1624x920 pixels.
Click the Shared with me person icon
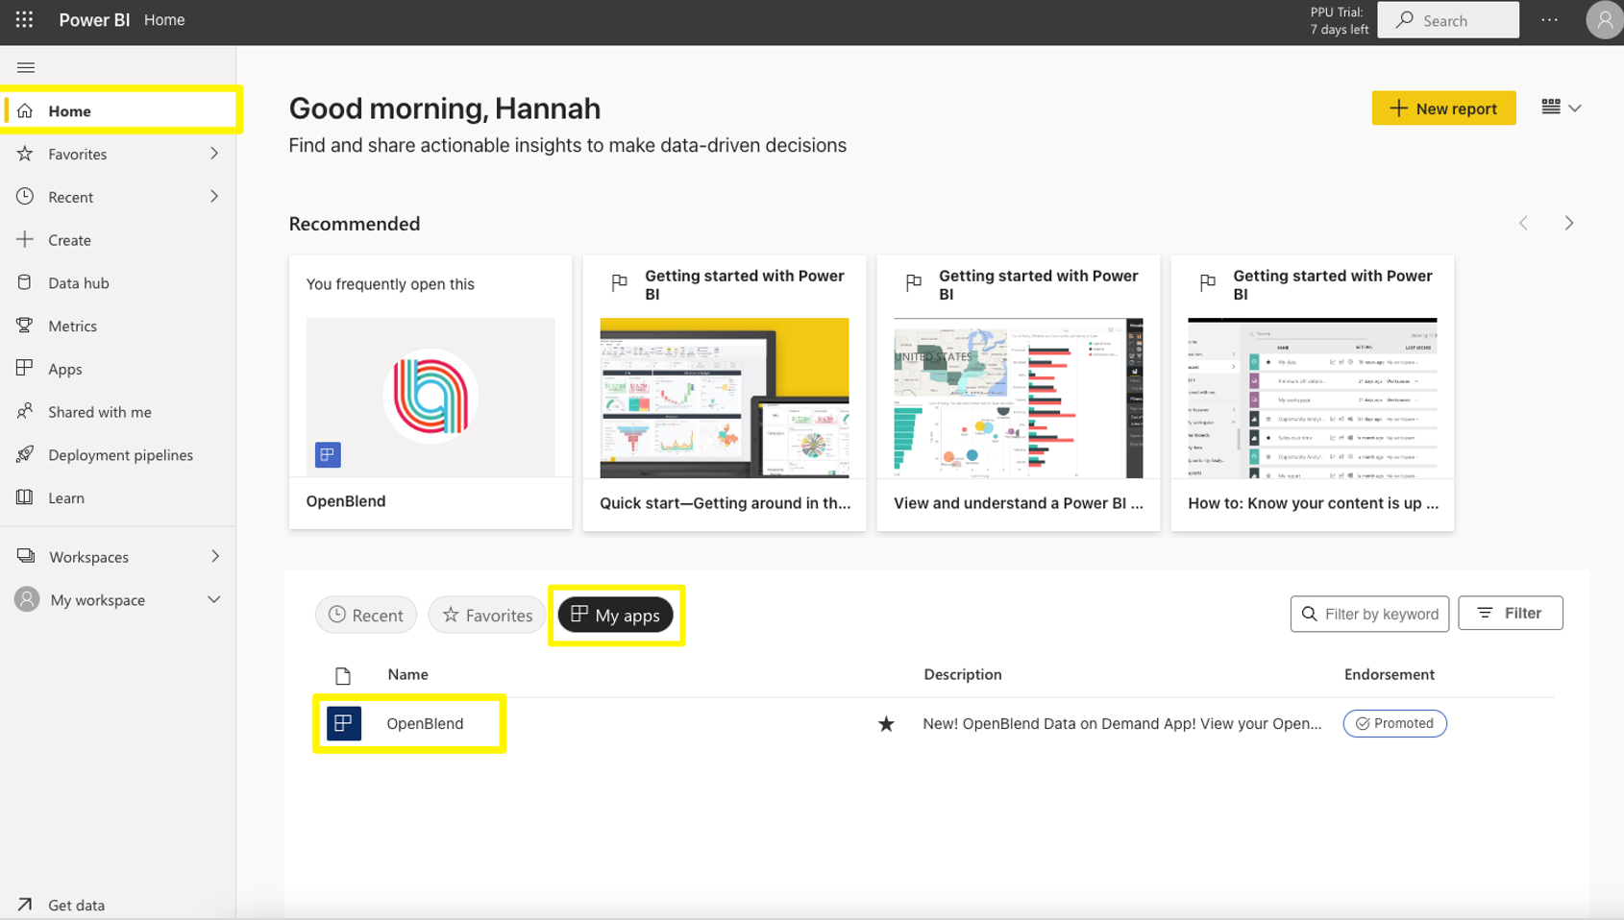coord(25,411)
